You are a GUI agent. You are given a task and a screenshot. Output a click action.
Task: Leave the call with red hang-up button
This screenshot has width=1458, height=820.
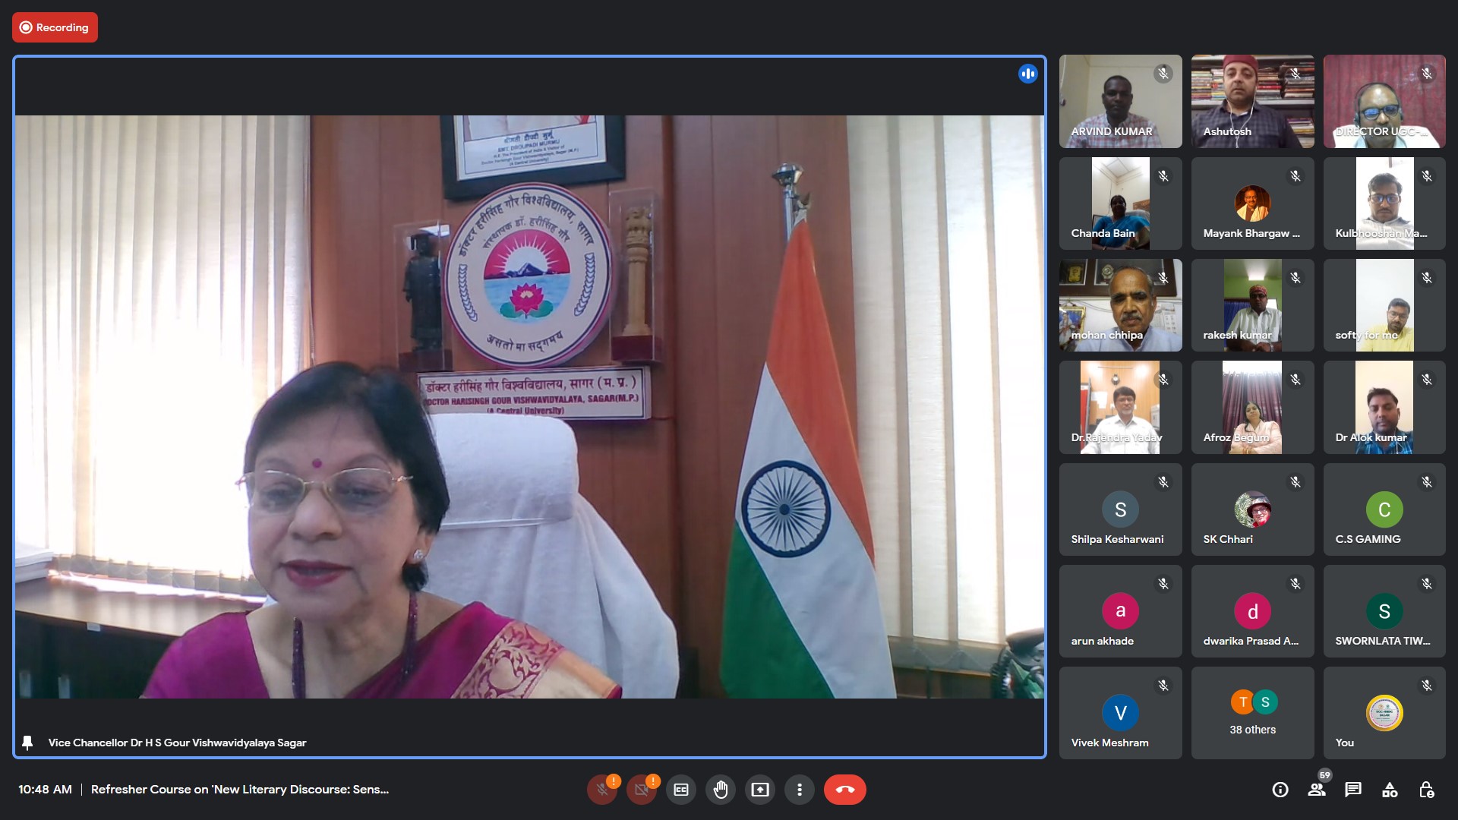click(844, 790)
